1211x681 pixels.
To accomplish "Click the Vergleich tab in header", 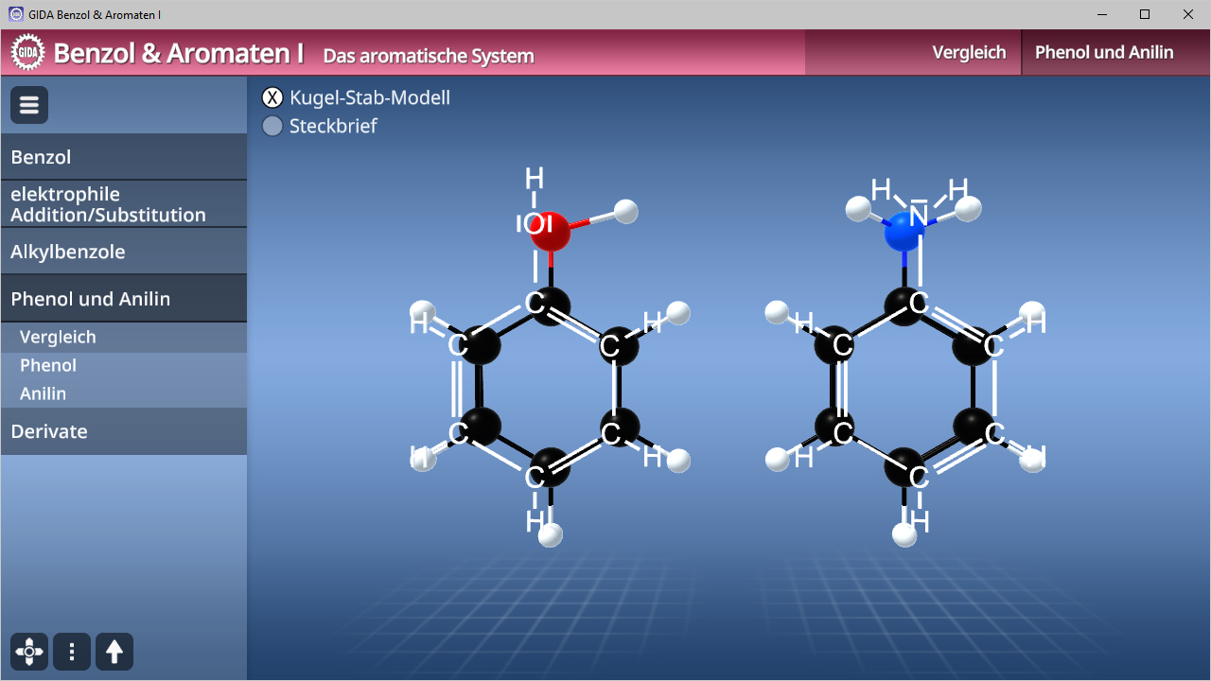I will tap(969, 53).
